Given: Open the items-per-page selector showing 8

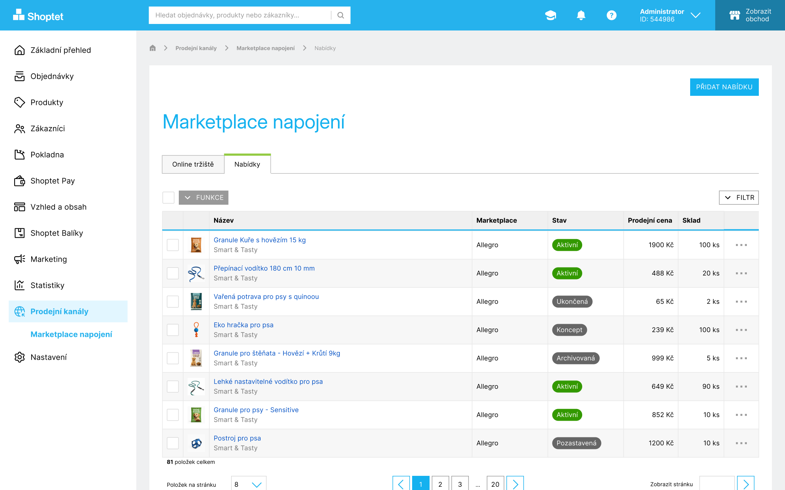Looking at the screenshot, I should pos(249,484).
